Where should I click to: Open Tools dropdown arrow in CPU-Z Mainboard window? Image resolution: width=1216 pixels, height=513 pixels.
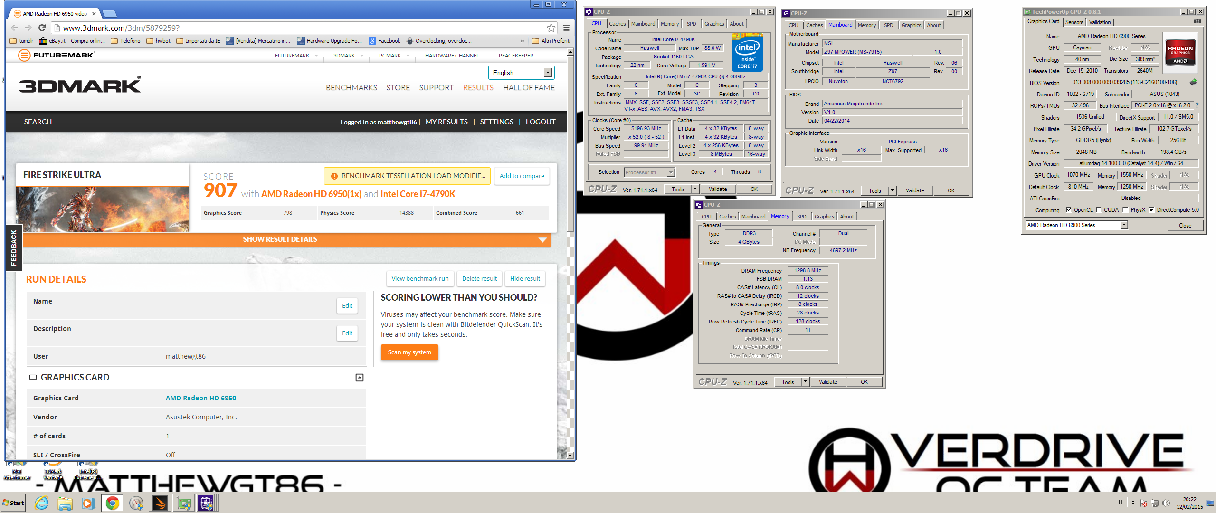click(x=892, y=190)
